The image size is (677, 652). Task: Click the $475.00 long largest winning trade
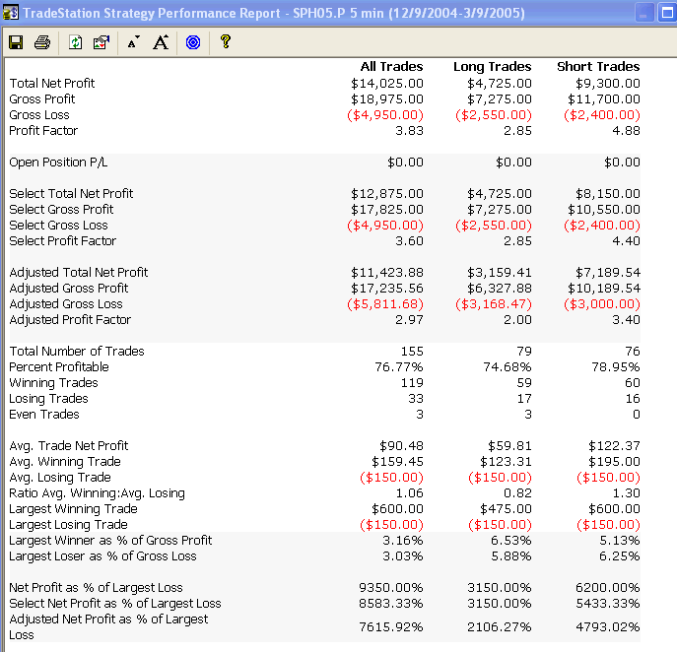pyautogui.click(x=506, y=509)
